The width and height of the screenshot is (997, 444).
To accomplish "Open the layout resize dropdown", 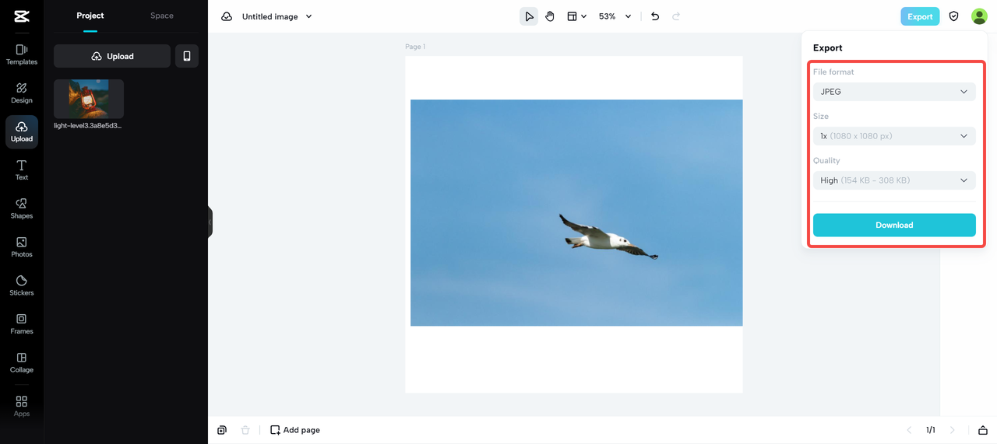I will tap(576, 16).
